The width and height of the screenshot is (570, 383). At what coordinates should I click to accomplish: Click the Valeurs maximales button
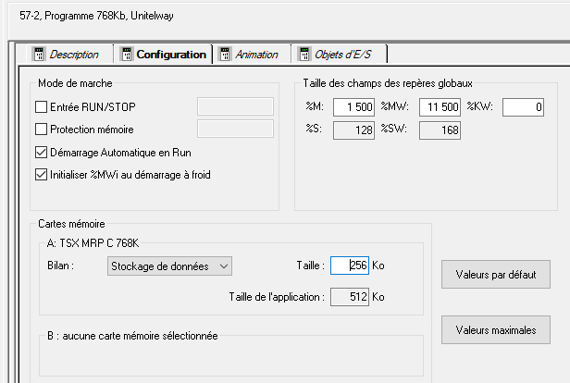(x=496, y=329)
